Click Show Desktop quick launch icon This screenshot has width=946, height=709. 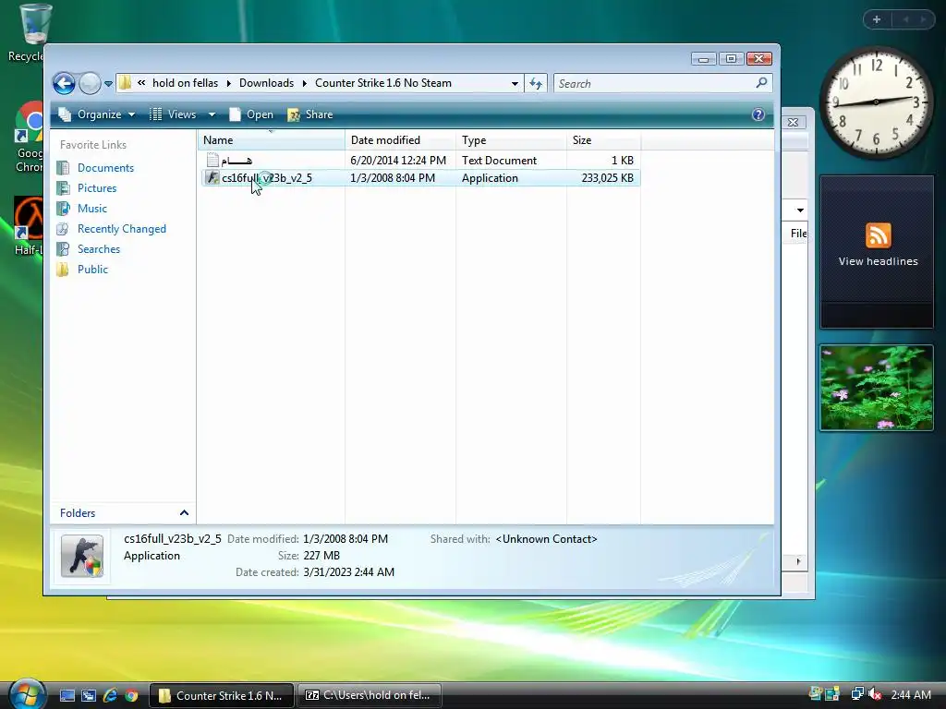tap(67, 696)
